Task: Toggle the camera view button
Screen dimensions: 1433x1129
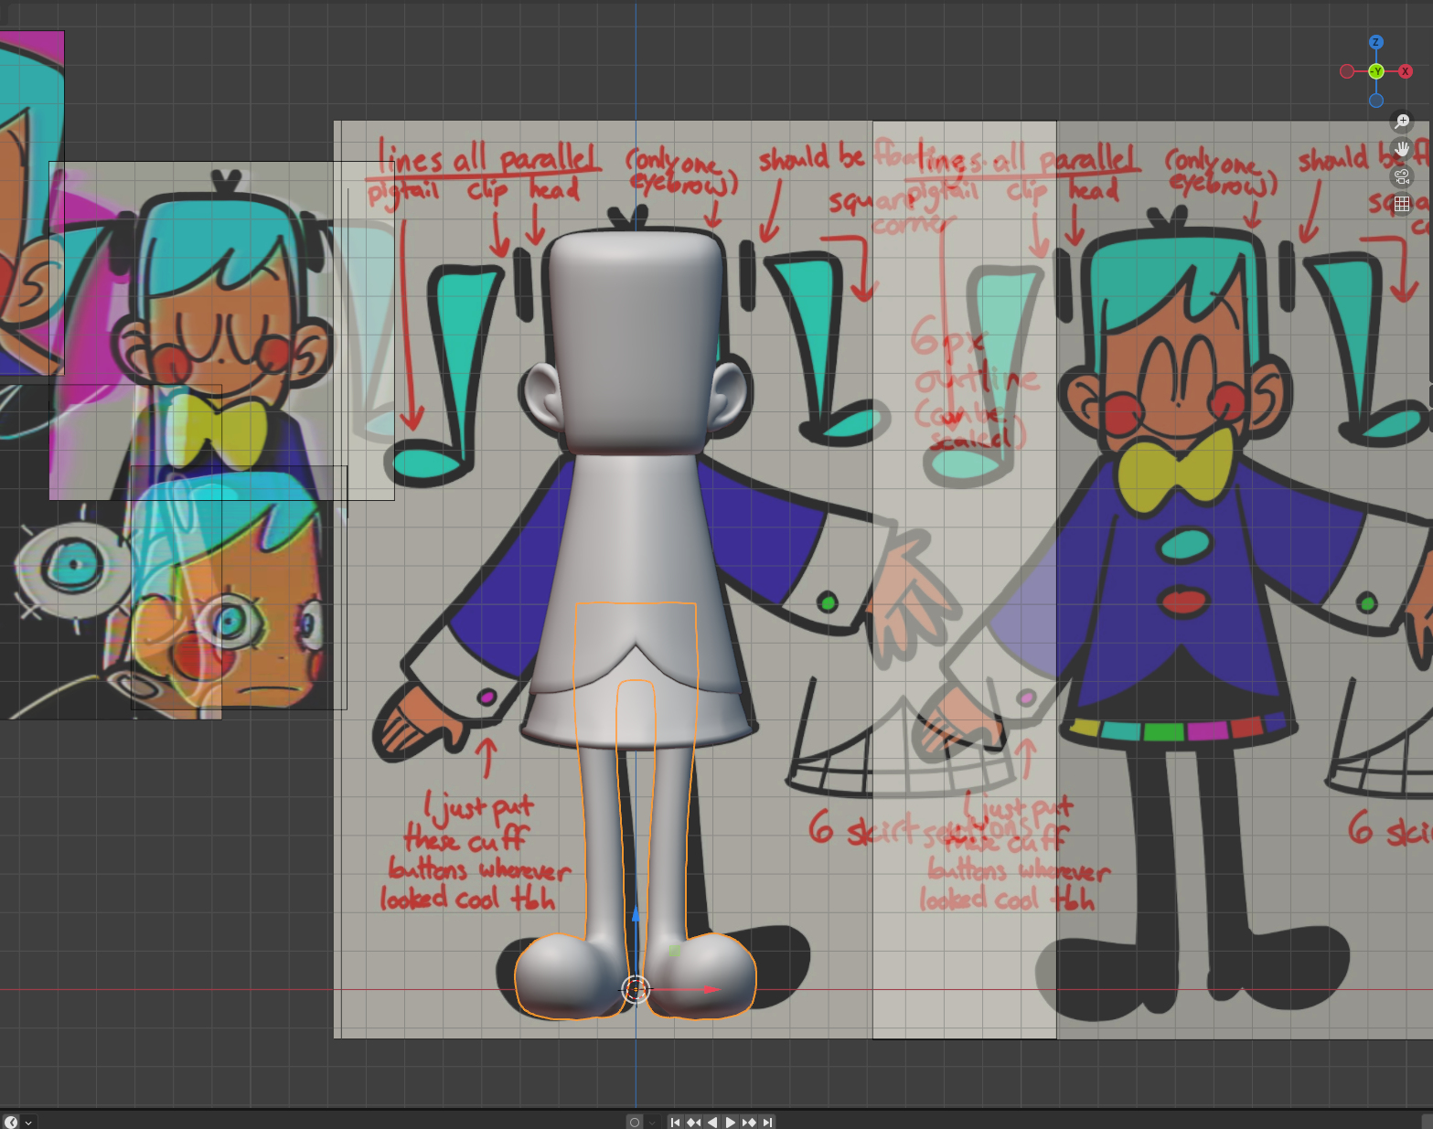Action: click(x=1402, y=176)
